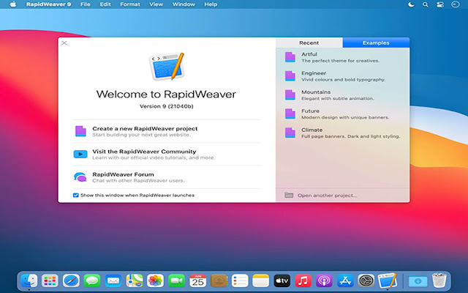468x293 pixels.
Task: Click the version text 'Version 9 (21040b)'
Action: click(167, 106)
